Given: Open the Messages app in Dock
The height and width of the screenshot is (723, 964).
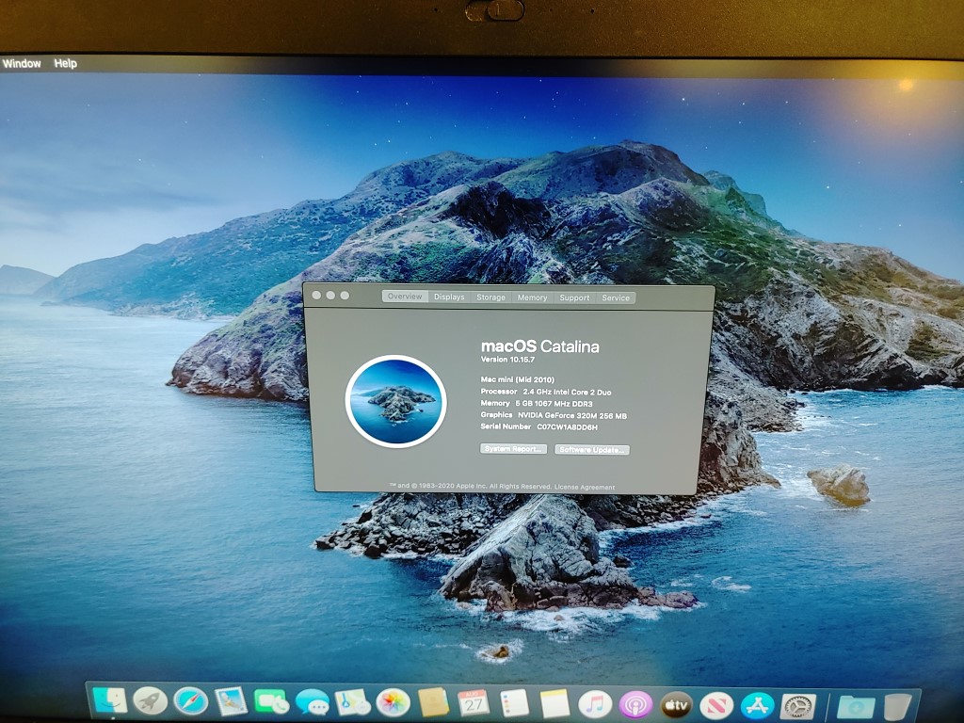Looking at the screenshot, I should click(312, 702).
